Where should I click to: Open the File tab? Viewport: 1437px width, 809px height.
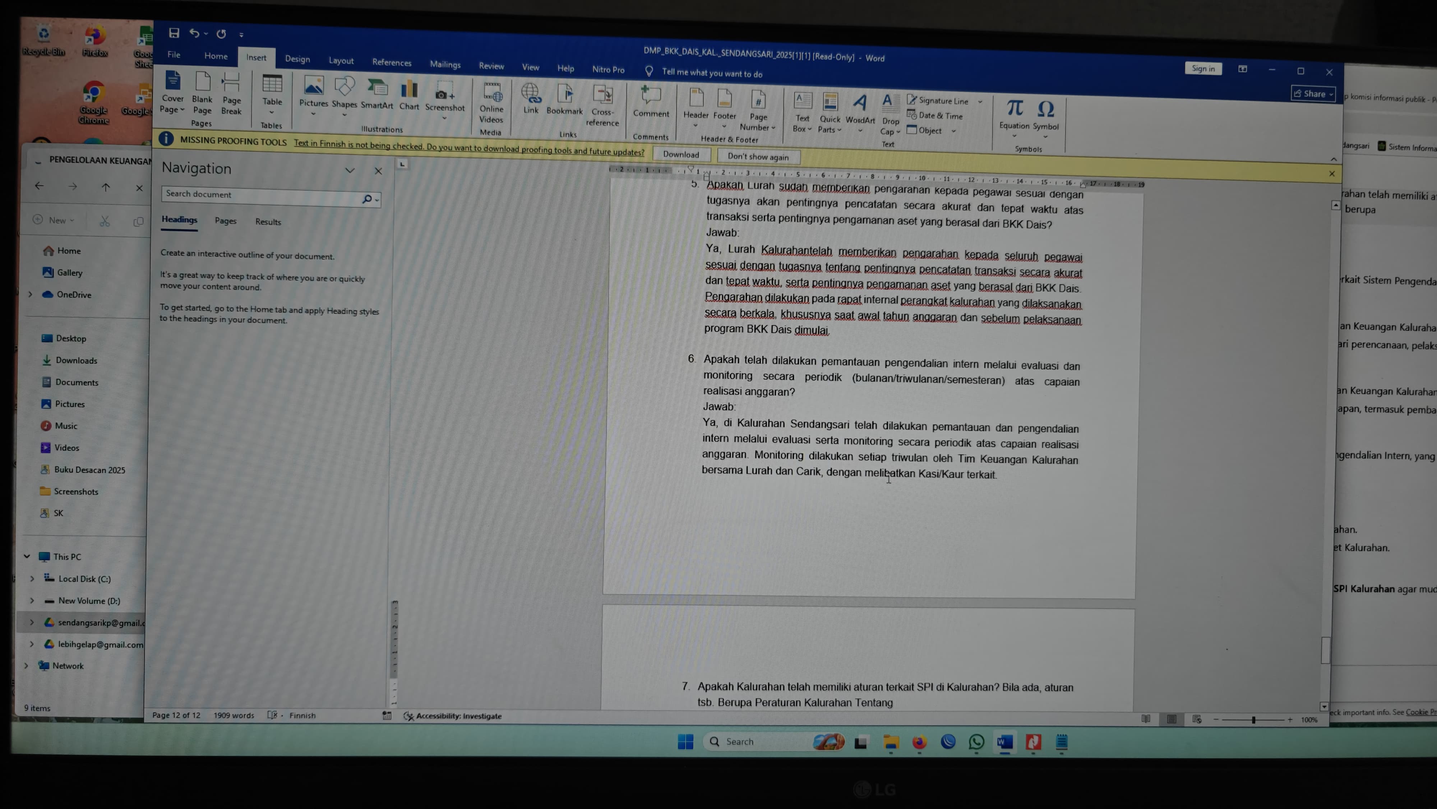174,55
